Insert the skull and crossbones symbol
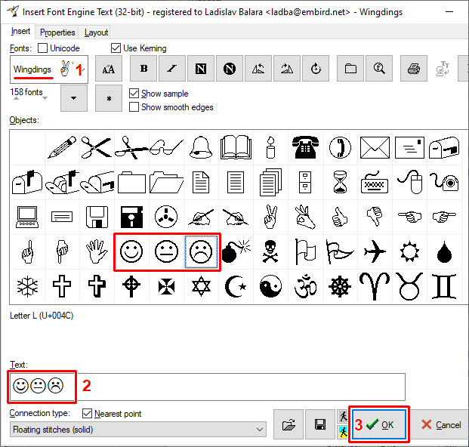The width and height of the screenshot is (469, 447). click(x=270, y=252)
